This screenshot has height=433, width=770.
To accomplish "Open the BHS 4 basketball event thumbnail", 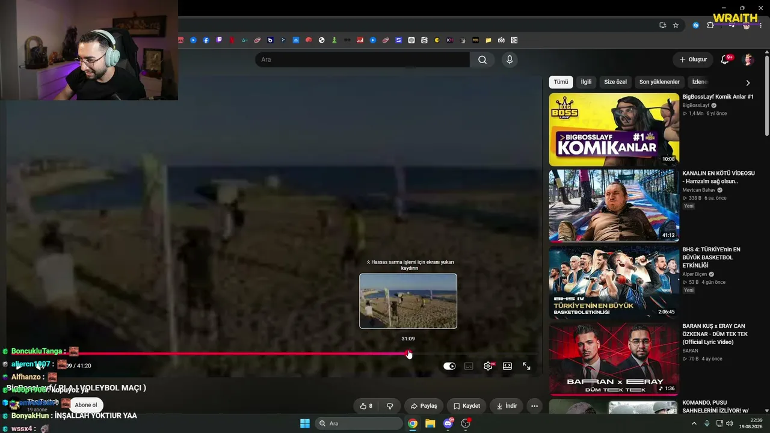I will point(614,282).
